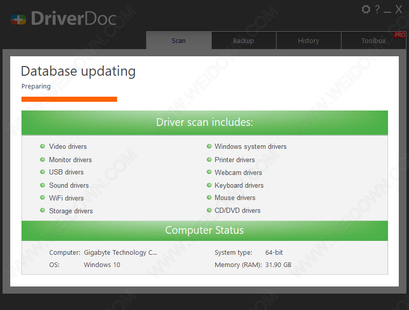The width and height of the screenshot is (409, 310).
Task: Click the 'Gigabyte Technology C...' value
Action: coord(121,253)
